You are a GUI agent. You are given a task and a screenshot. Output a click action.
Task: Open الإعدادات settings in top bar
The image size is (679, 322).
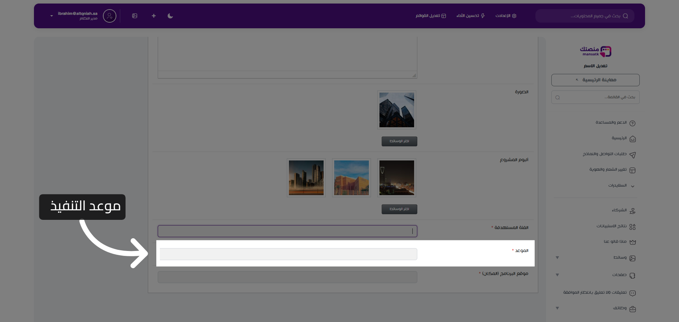506,16
